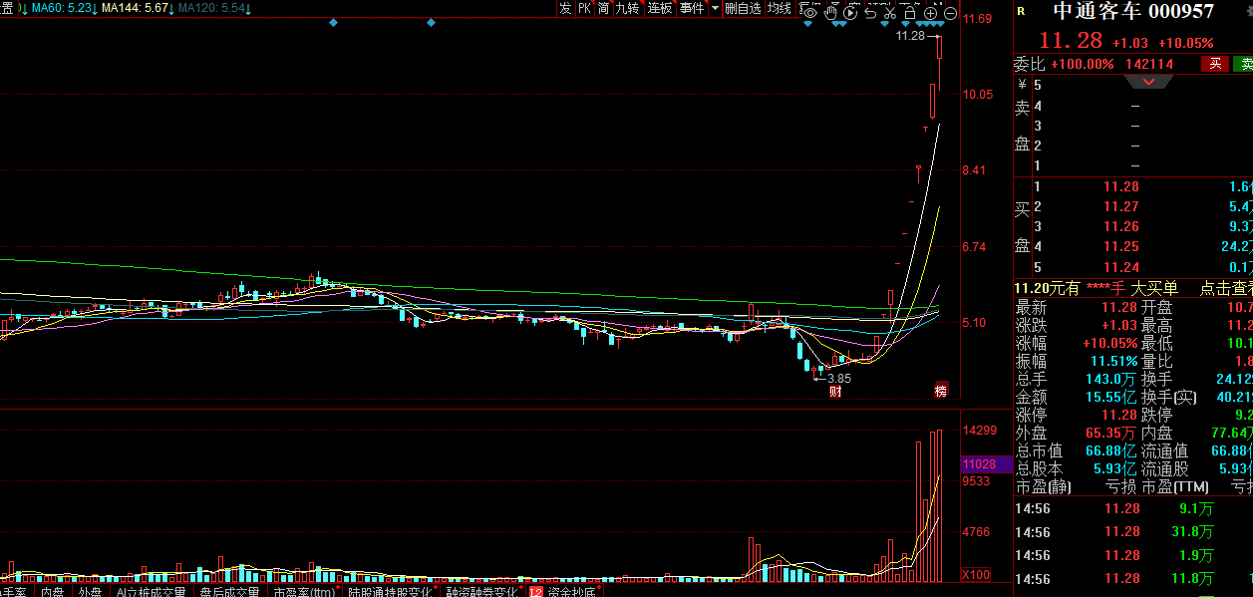Click the 总手 143.0万 value
The height and width of the screenshot is (597, 1253).
click(x=1110, y=379)
